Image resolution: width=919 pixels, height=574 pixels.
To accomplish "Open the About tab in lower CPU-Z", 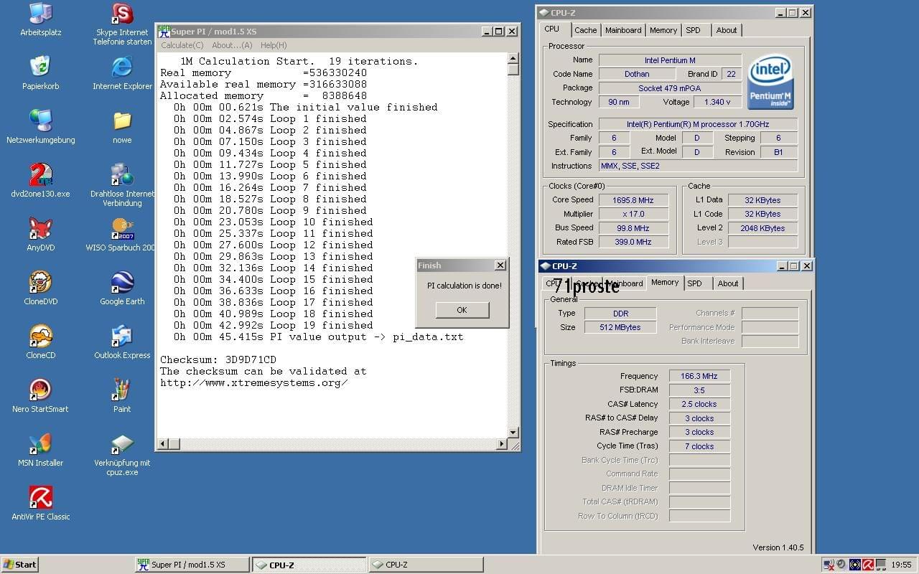I will [728, 283].
